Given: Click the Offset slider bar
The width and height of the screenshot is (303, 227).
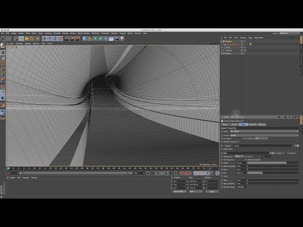Looking at the screenshot, I should click(x=273, y=163).
